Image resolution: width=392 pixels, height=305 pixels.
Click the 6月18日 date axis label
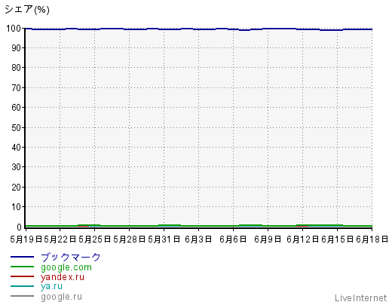coord(372,239)
